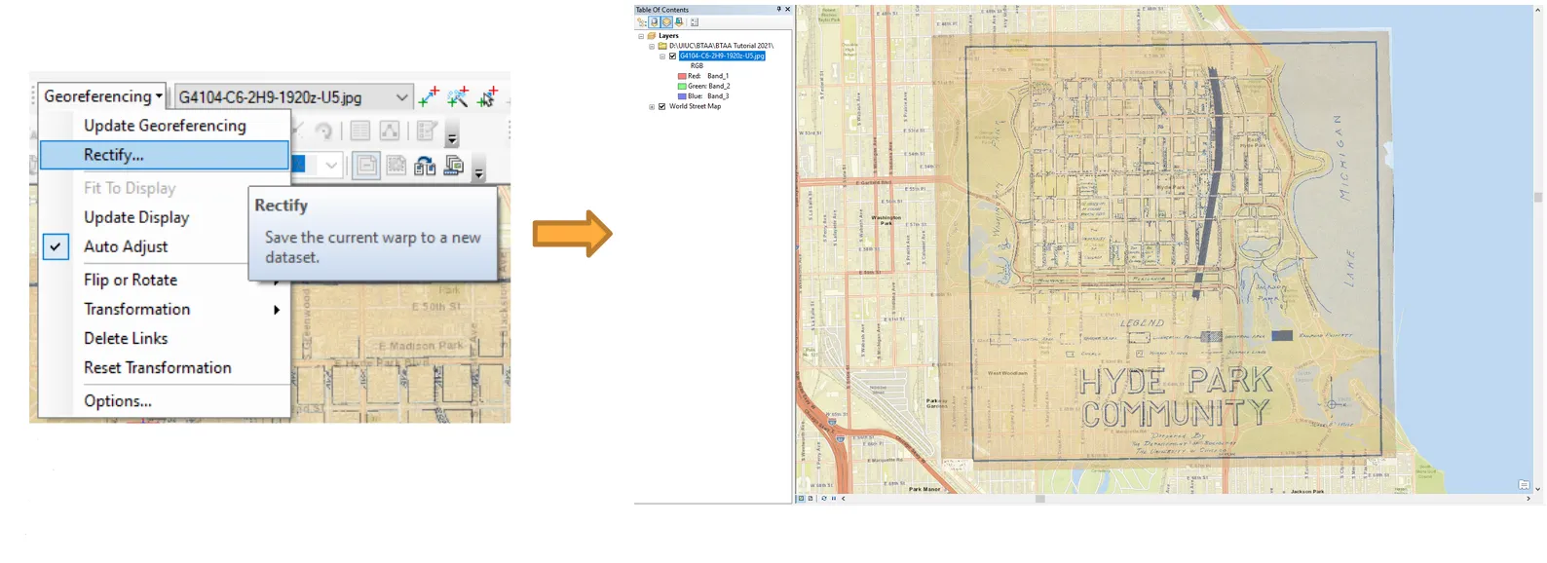This screenshot has width=1547, height=563.
Task: Toggle World Street Map layer visibility checkbox
Action: [x=661, y=106]
